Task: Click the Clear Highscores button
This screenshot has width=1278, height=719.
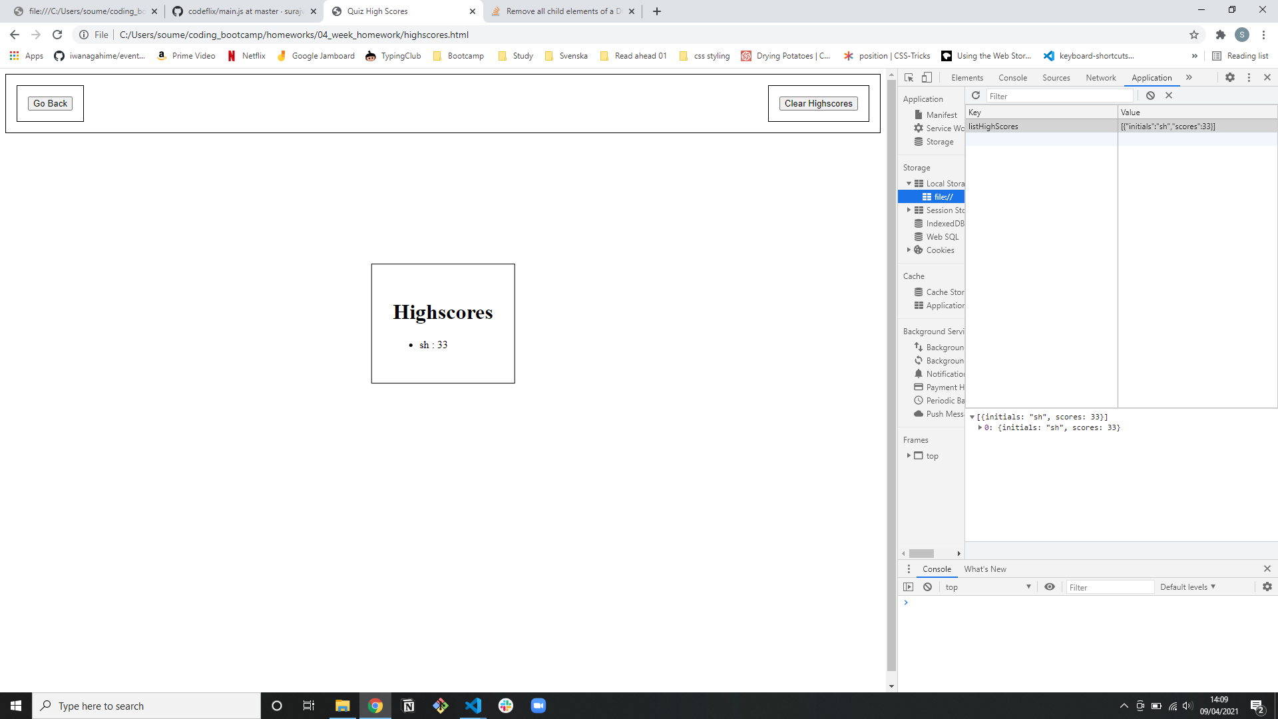Action: [818, 103]
